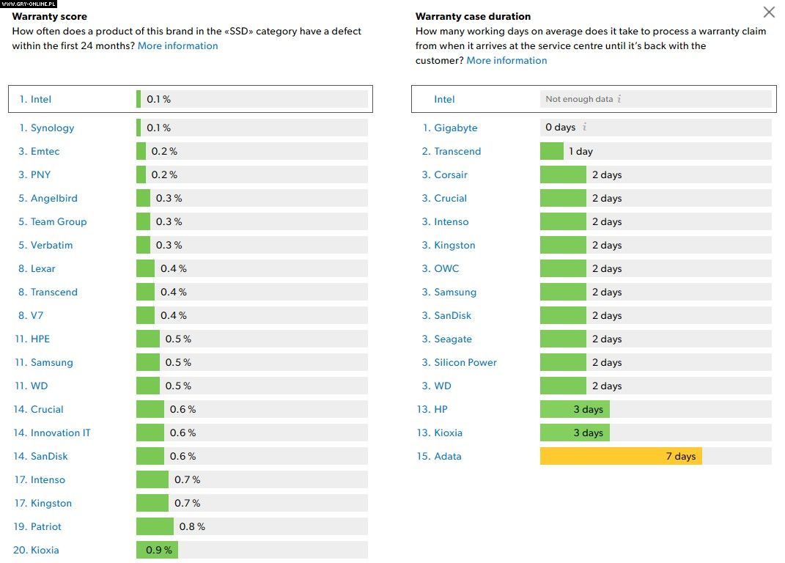785x563 pixels.
Task: Select Emtec in the warranty score list
Action: point(45,151)
